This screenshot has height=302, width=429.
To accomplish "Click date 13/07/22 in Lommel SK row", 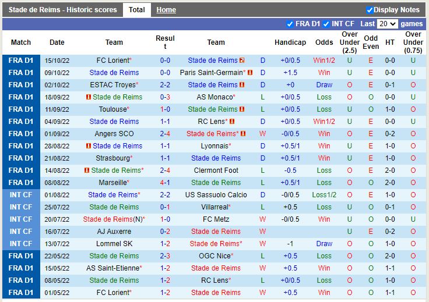I will point(57,244).
